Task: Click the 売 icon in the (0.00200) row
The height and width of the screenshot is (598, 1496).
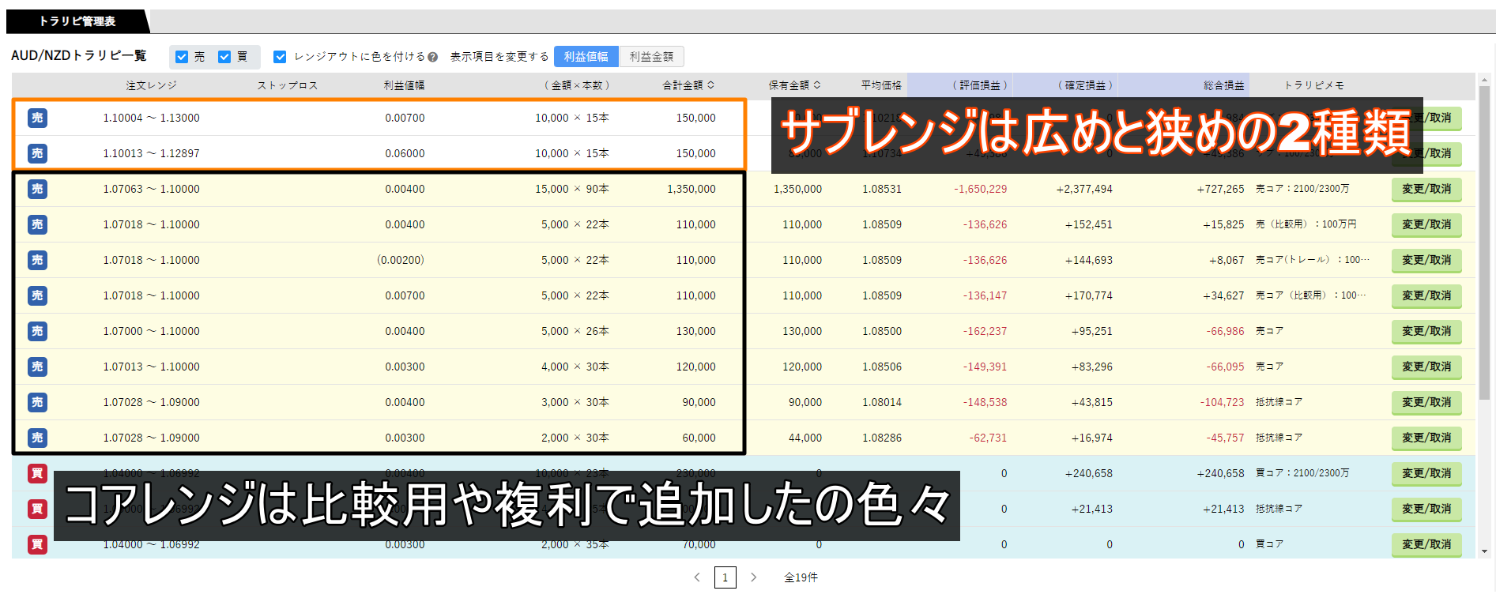Action: tap(37, 260)
